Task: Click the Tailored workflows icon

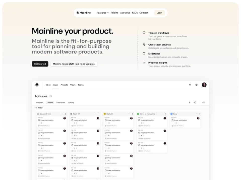Action: click(144, 33)
